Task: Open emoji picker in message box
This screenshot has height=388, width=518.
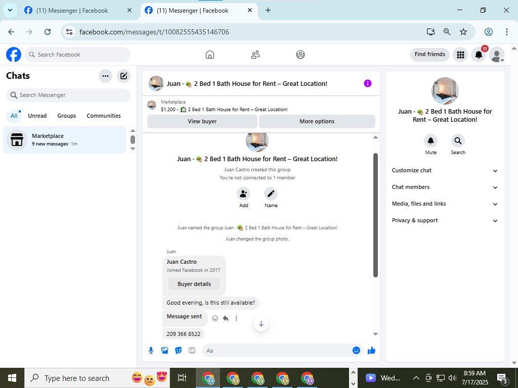Action: (356, 351)
